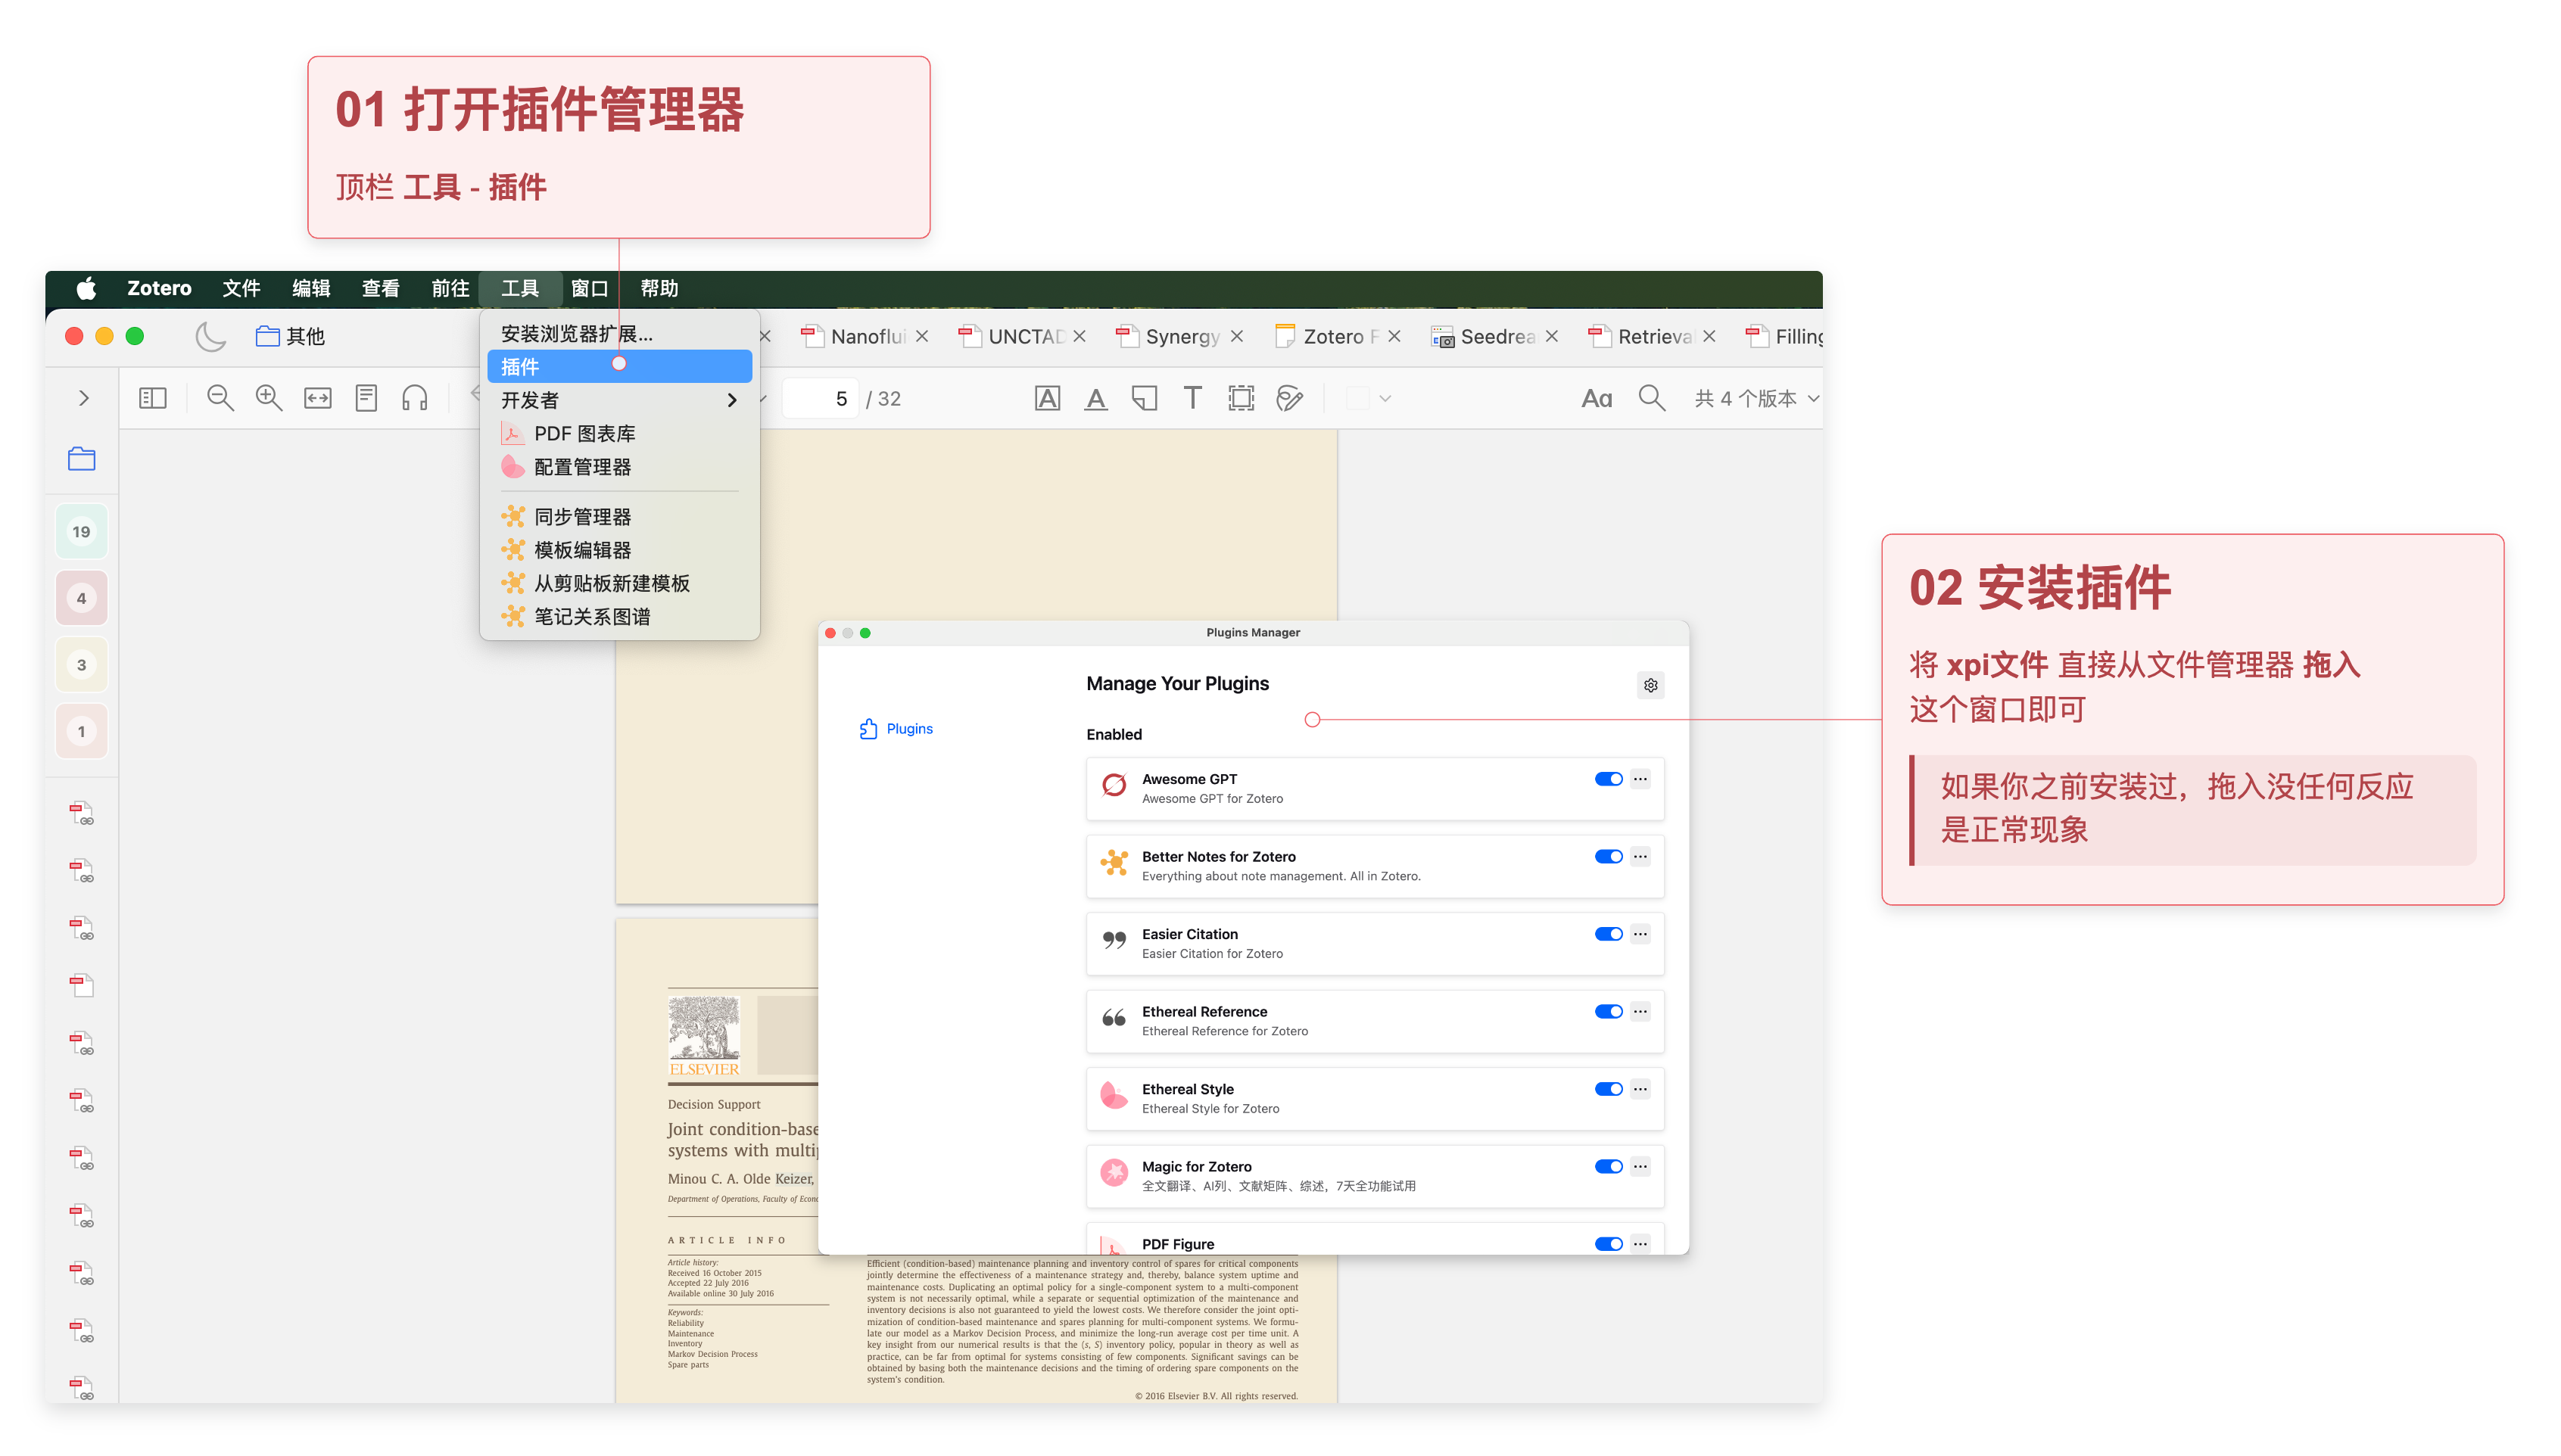The height and width of the screenshot is (1456, 2561).
Task: Disable the Better Notes for Zotero toggle
Action: (1609, 857)
